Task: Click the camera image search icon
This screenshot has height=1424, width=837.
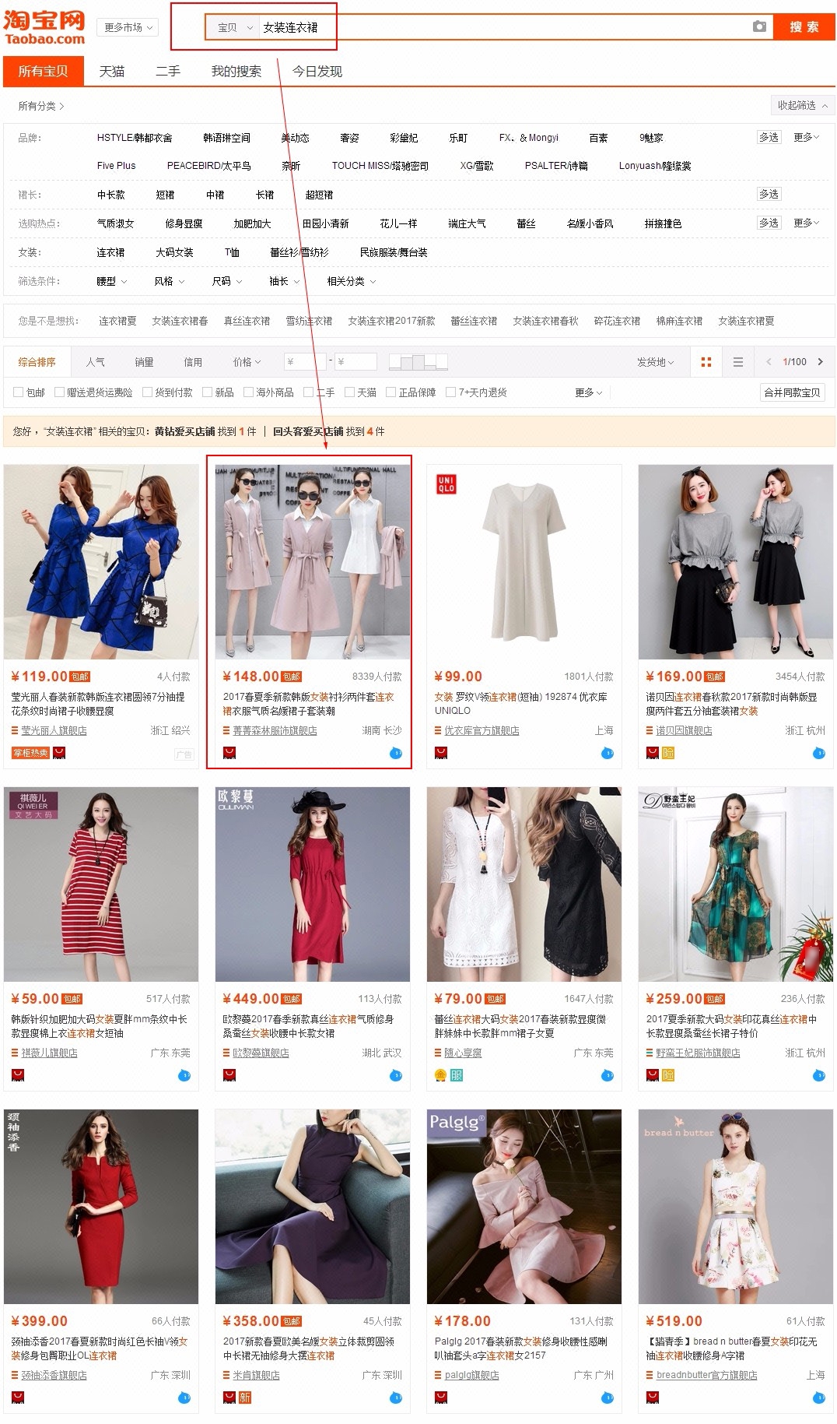Action: [x=759, y=26]
